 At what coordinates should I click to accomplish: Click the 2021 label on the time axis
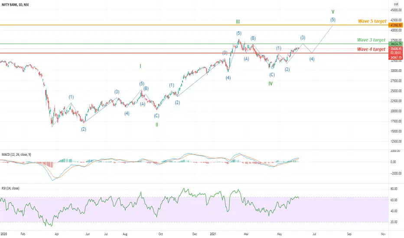click(213, 234)
